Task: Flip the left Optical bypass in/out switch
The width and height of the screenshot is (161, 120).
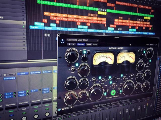Action: (73, 69)
